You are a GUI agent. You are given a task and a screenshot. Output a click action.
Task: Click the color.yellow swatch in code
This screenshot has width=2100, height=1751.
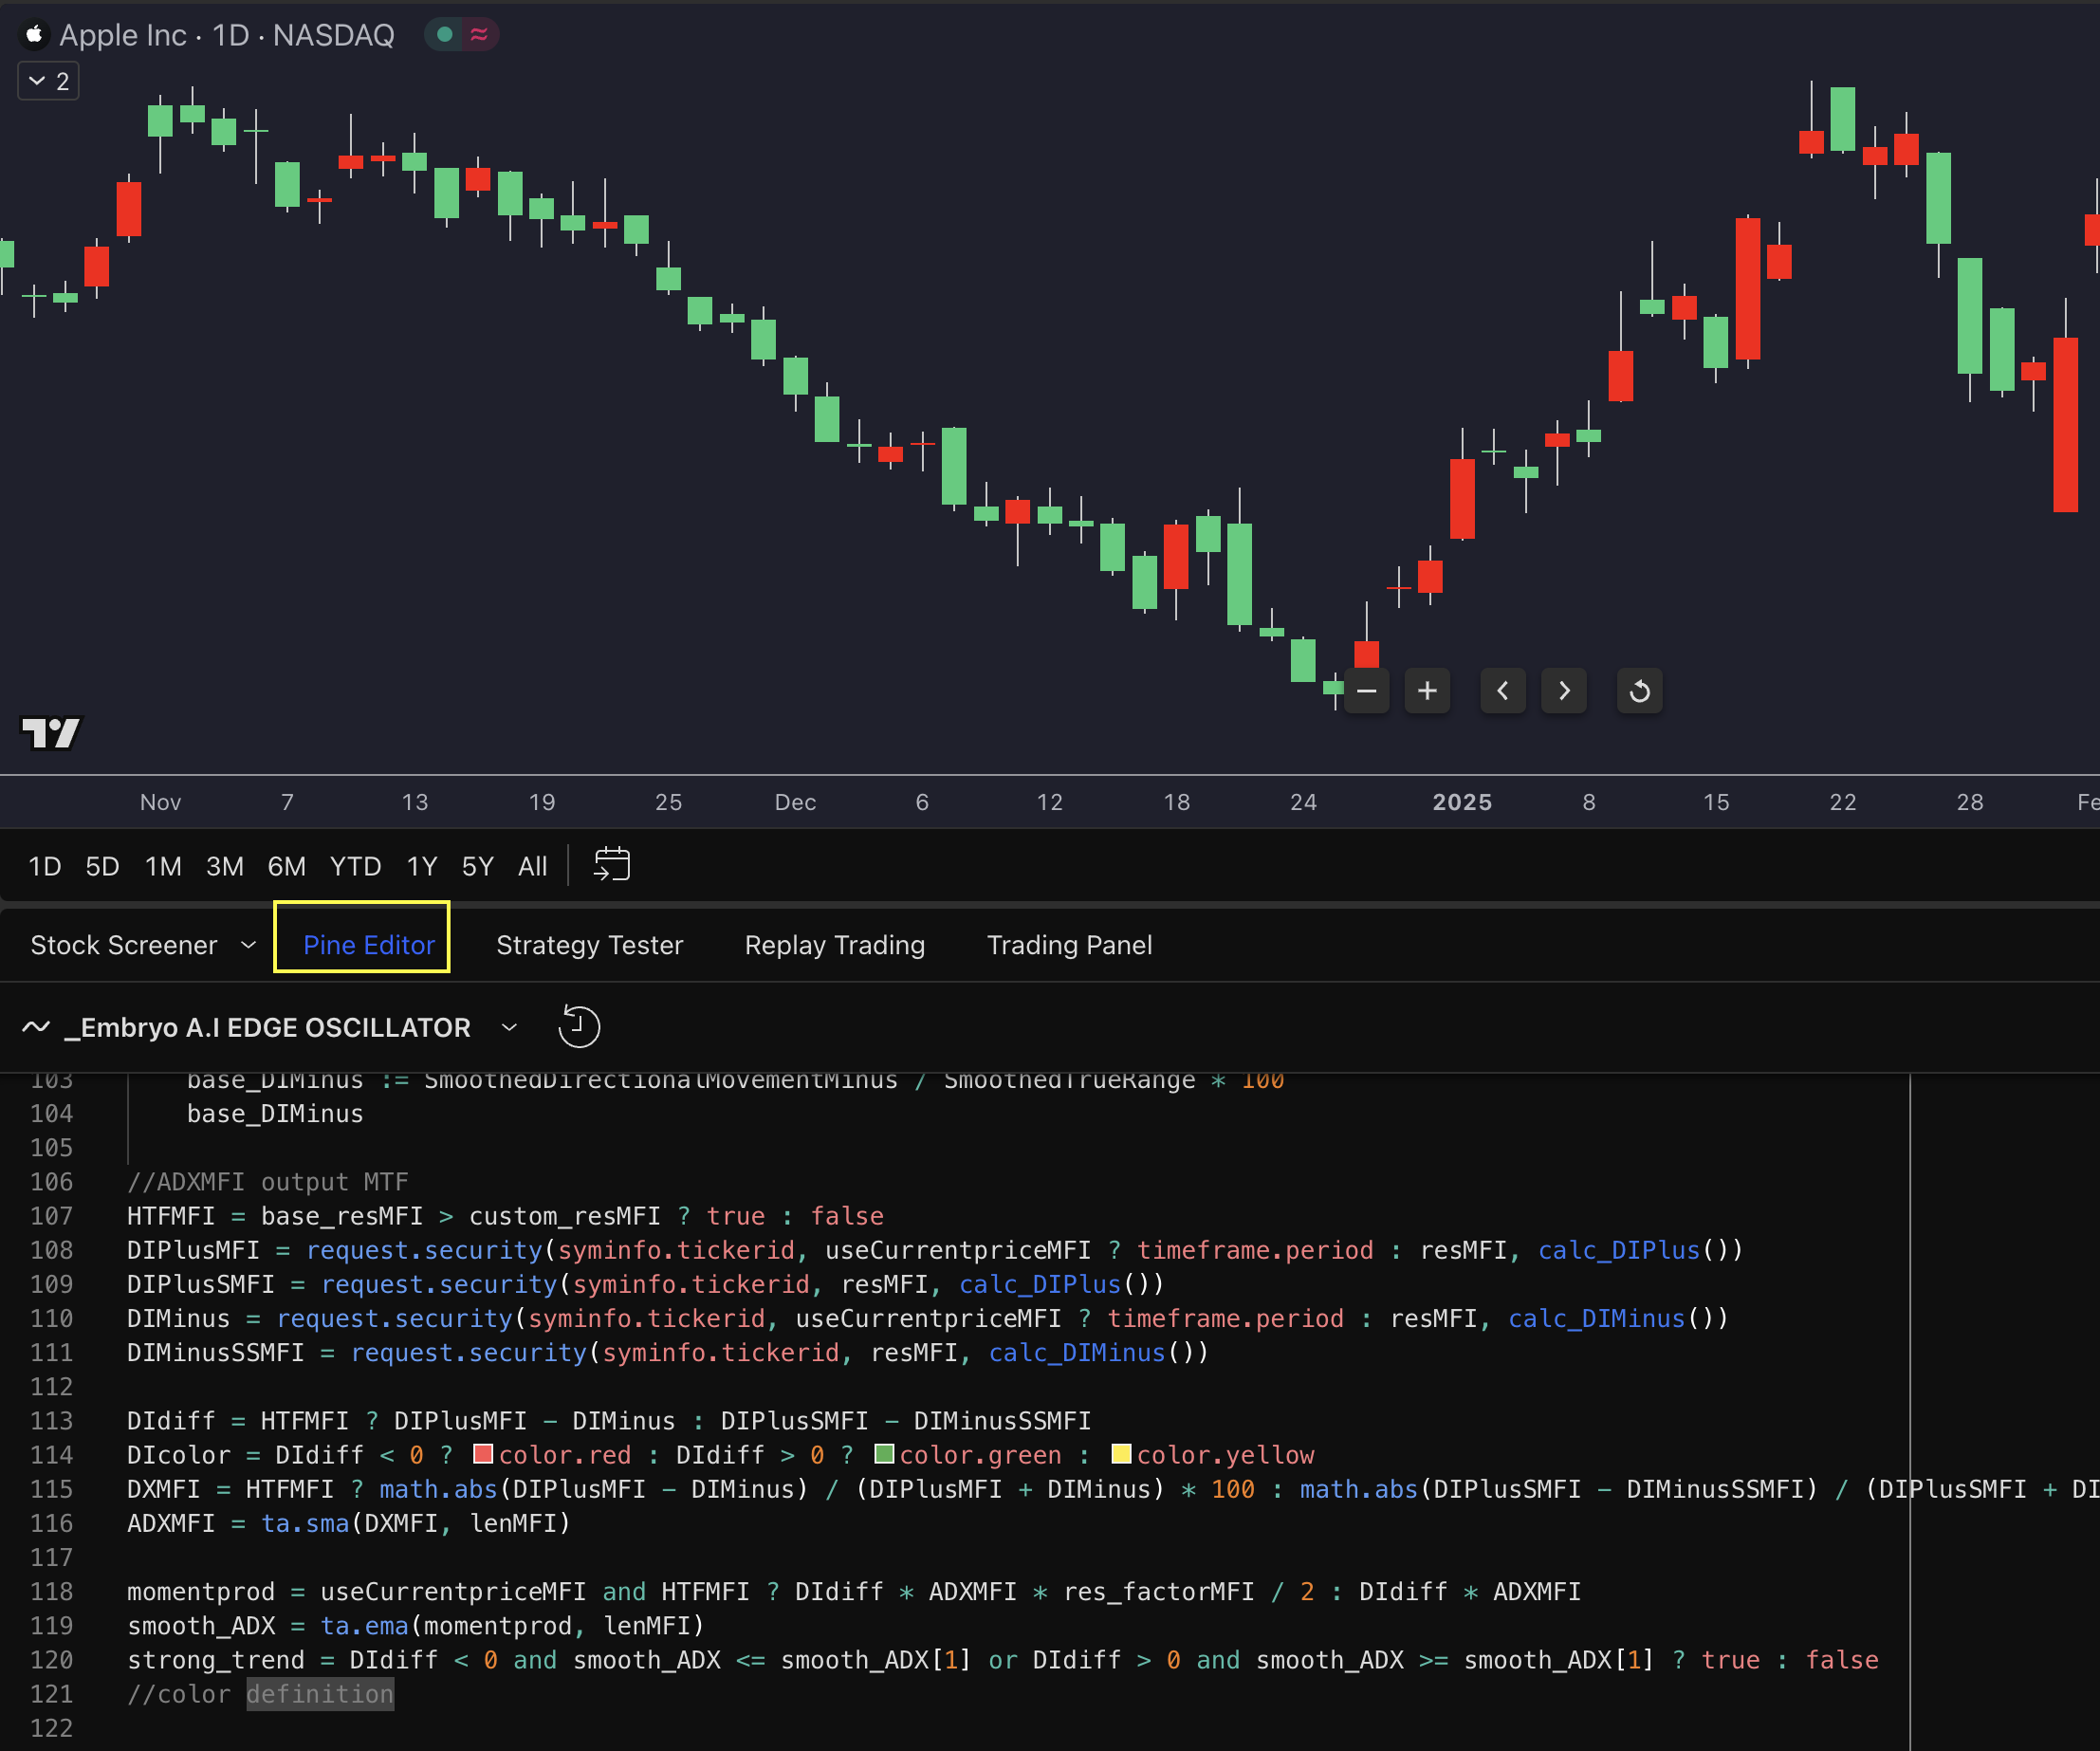click(1121, 1454)
